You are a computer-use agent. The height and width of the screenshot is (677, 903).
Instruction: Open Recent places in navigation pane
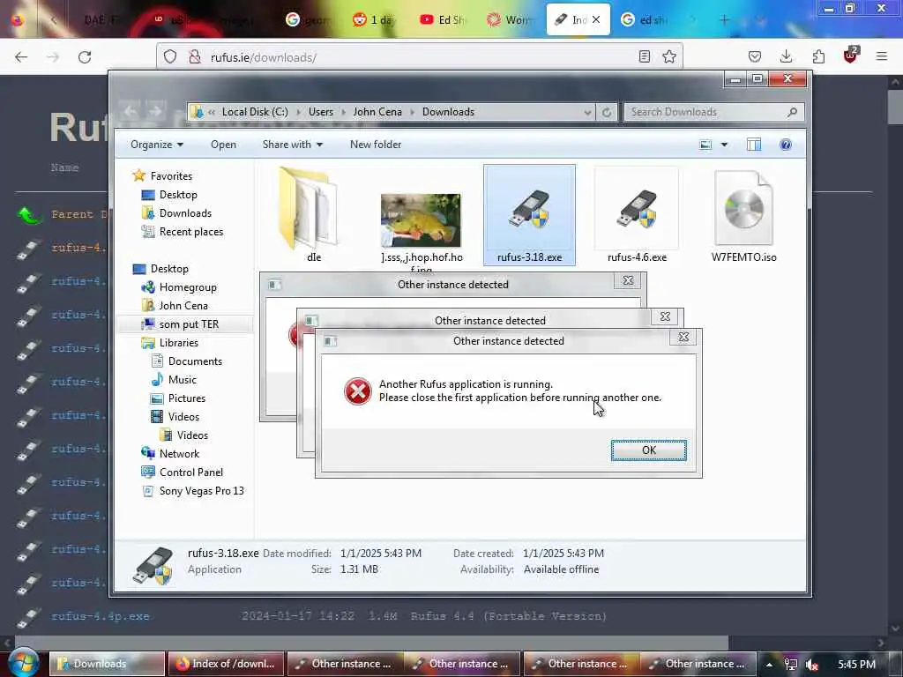190,232
